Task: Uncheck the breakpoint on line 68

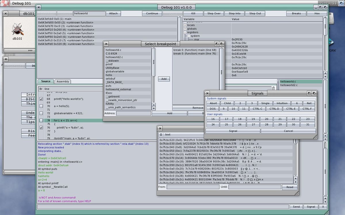Action: pos(41,99)
